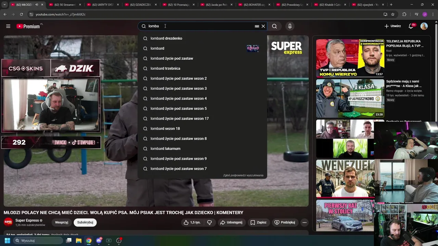Switch to the 50 Streamer browser tab

pyautogui.click(x=65, y=5)
